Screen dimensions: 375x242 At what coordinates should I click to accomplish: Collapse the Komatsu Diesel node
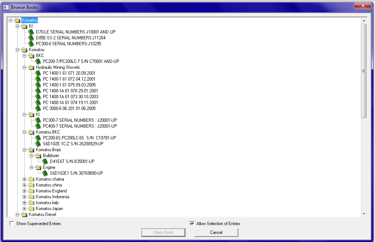pyautogui.click(x=18, y=214)
